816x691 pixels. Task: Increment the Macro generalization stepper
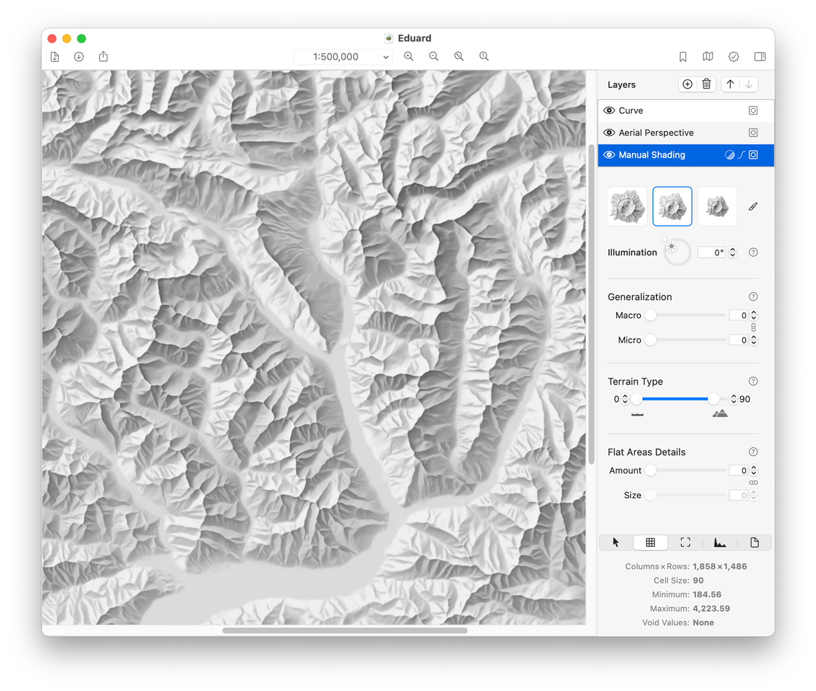754,313
